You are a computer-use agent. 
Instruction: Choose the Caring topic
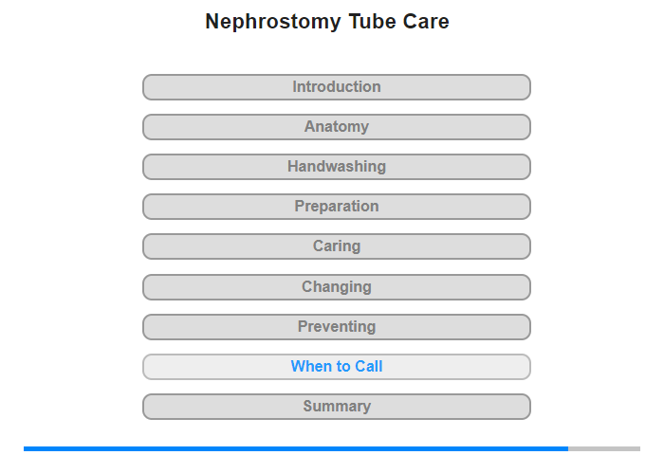pos(337,246)
